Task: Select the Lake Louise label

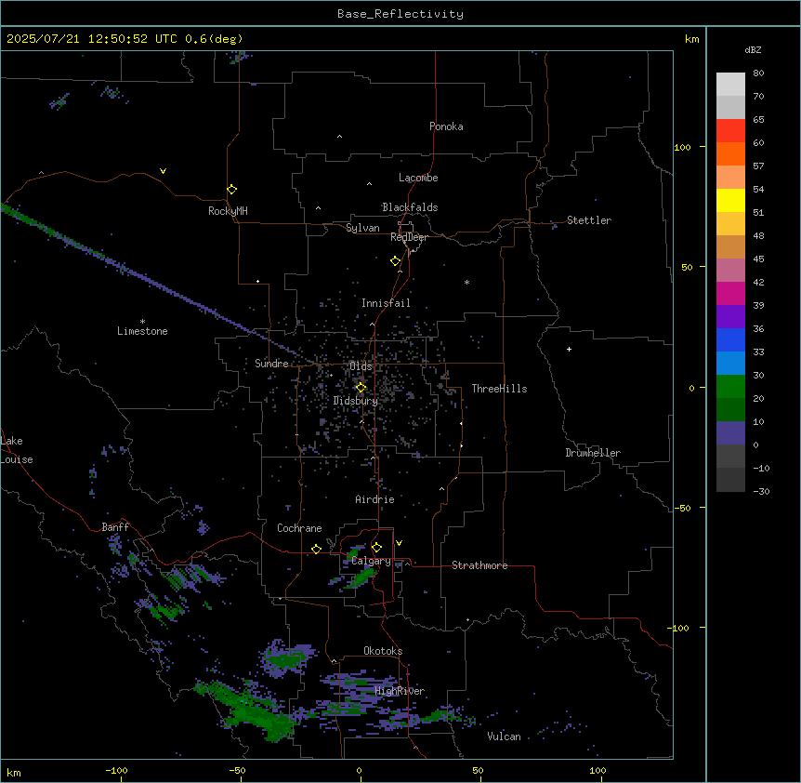Action: tap(17, 450)
